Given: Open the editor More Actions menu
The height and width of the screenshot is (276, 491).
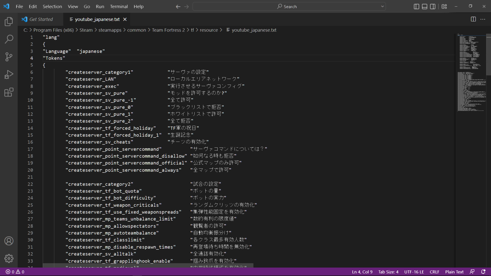Looking at the screenshot, I should pyautogui.click(x=483, y=19).
